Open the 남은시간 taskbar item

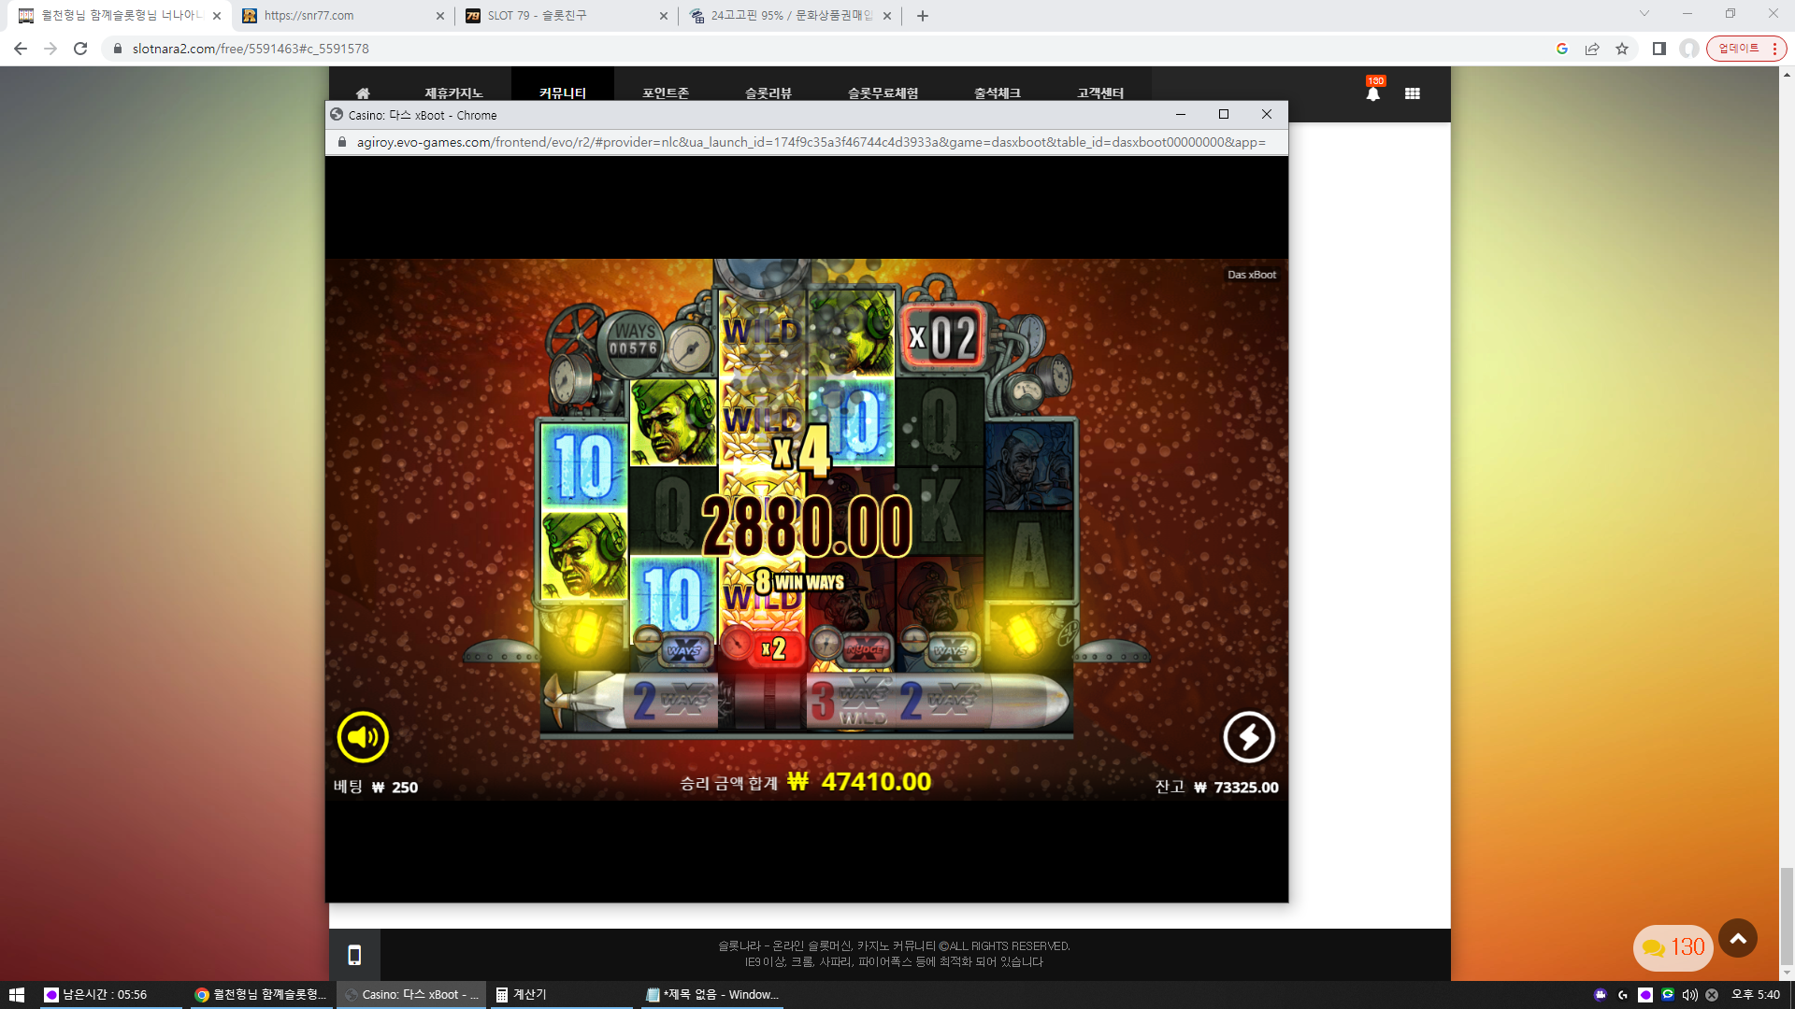[x=110, y=995]
